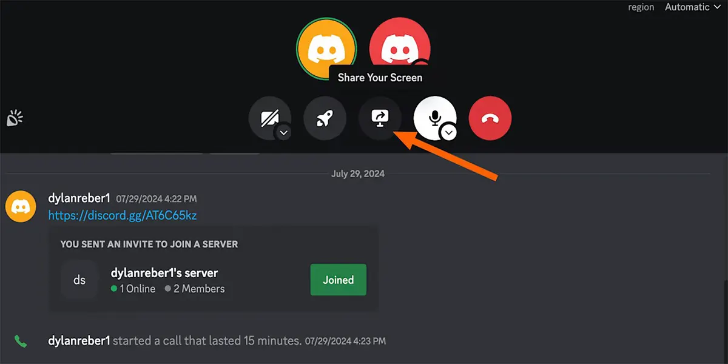Open microphone options dropdown arrow
728x364 pixels.
point(448,132)
